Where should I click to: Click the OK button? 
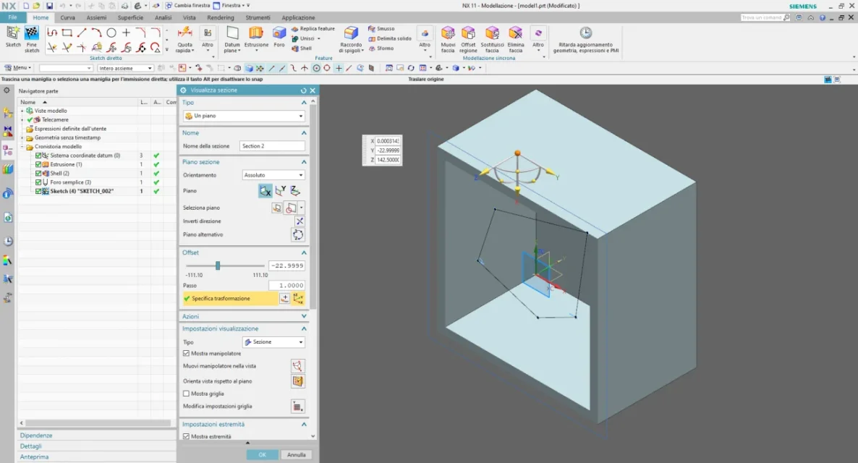pos(262,455)
